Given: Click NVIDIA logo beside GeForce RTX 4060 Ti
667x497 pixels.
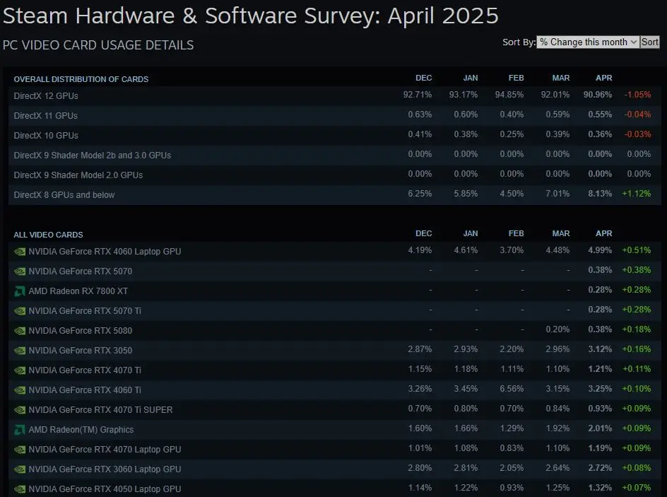Looking at the screenshot, I should 20,390.
